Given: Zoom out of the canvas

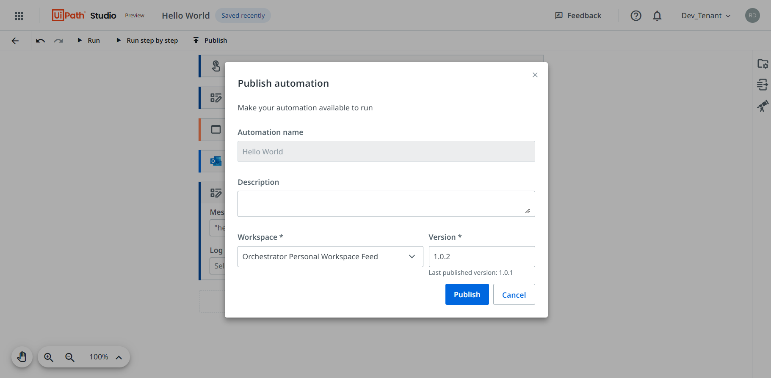Looking at the screenshot, I should click(70, 357).
